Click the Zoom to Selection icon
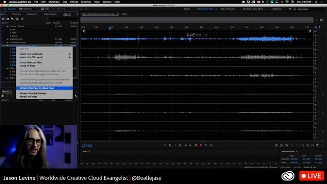Viewport: 327px width, 184px height. (312, 145)
